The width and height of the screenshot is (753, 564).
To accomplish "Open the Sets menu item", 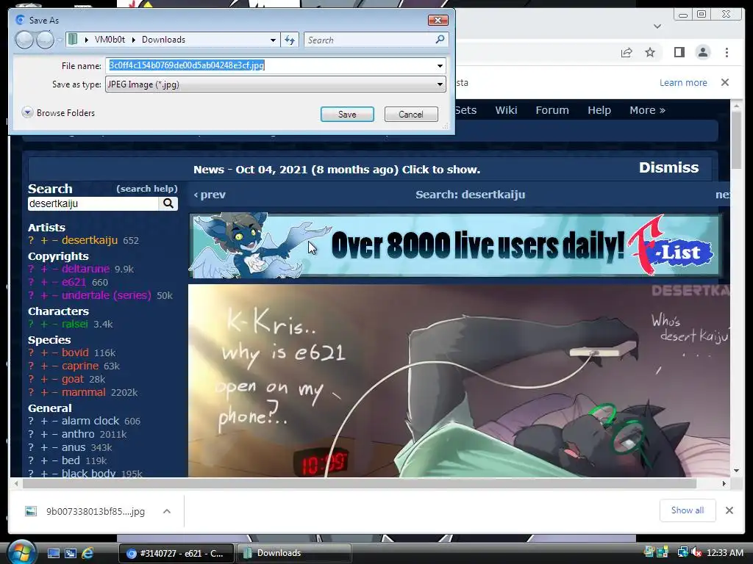I will [465, 110].
